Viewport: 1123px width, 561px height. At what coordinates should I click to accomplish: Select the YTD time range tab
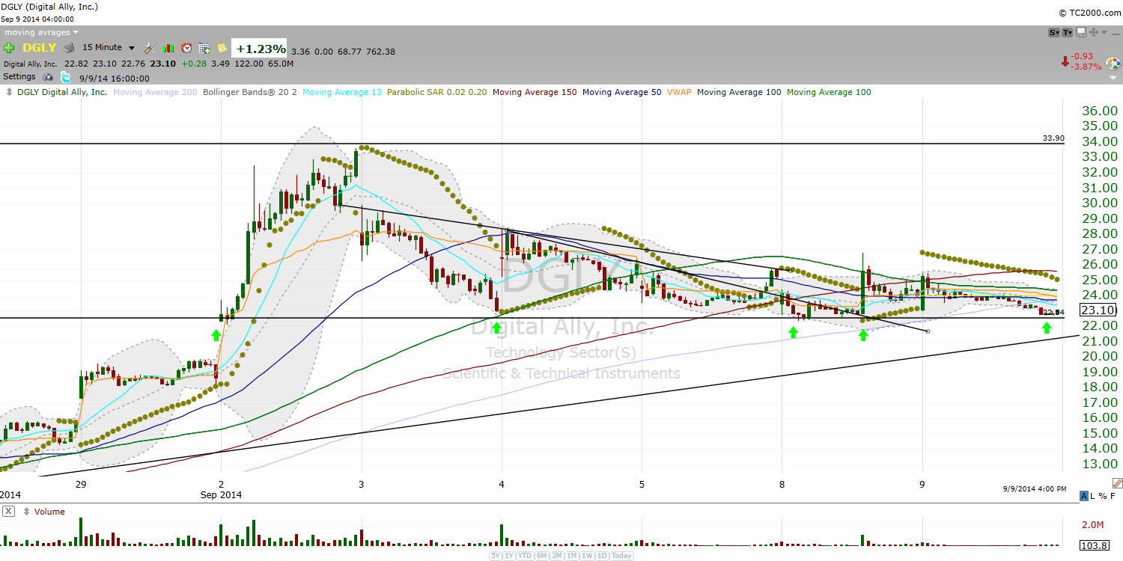(x=526, y=556)
